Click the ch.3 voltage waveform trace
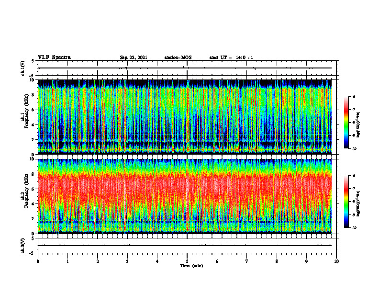The image size is (379, 293). [185, 246]
